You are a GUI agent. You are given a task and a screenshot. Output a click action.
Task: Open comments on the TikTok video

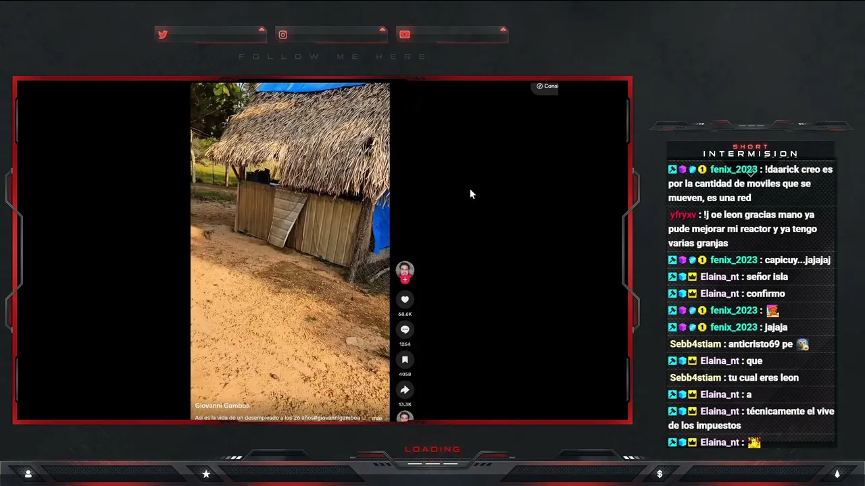(x=405, y=329)
